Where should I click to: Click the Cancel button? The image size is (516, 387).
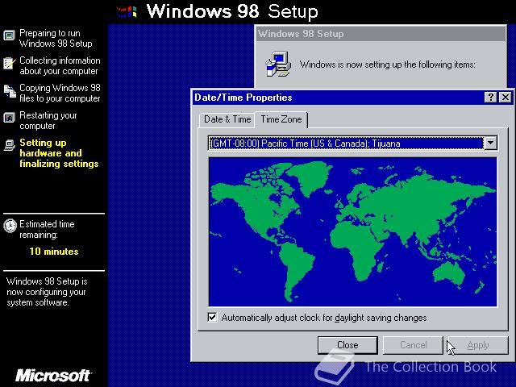tap(413, 345)
